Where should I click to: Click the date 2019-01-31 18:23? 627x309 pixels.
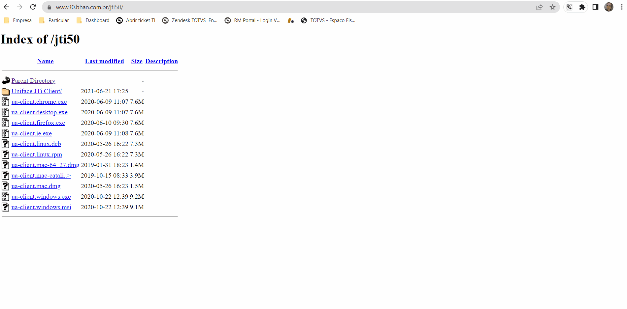point(105,165)
